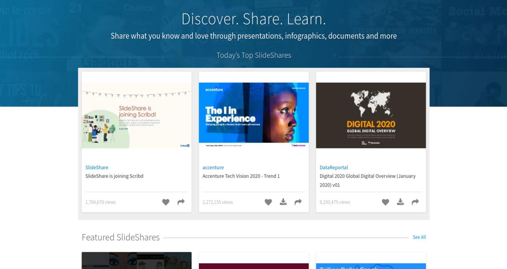Click the 'Featured SlideShares' heading
Image resolution: width=507 pixels, height=269 pixels.
[121, 237]
